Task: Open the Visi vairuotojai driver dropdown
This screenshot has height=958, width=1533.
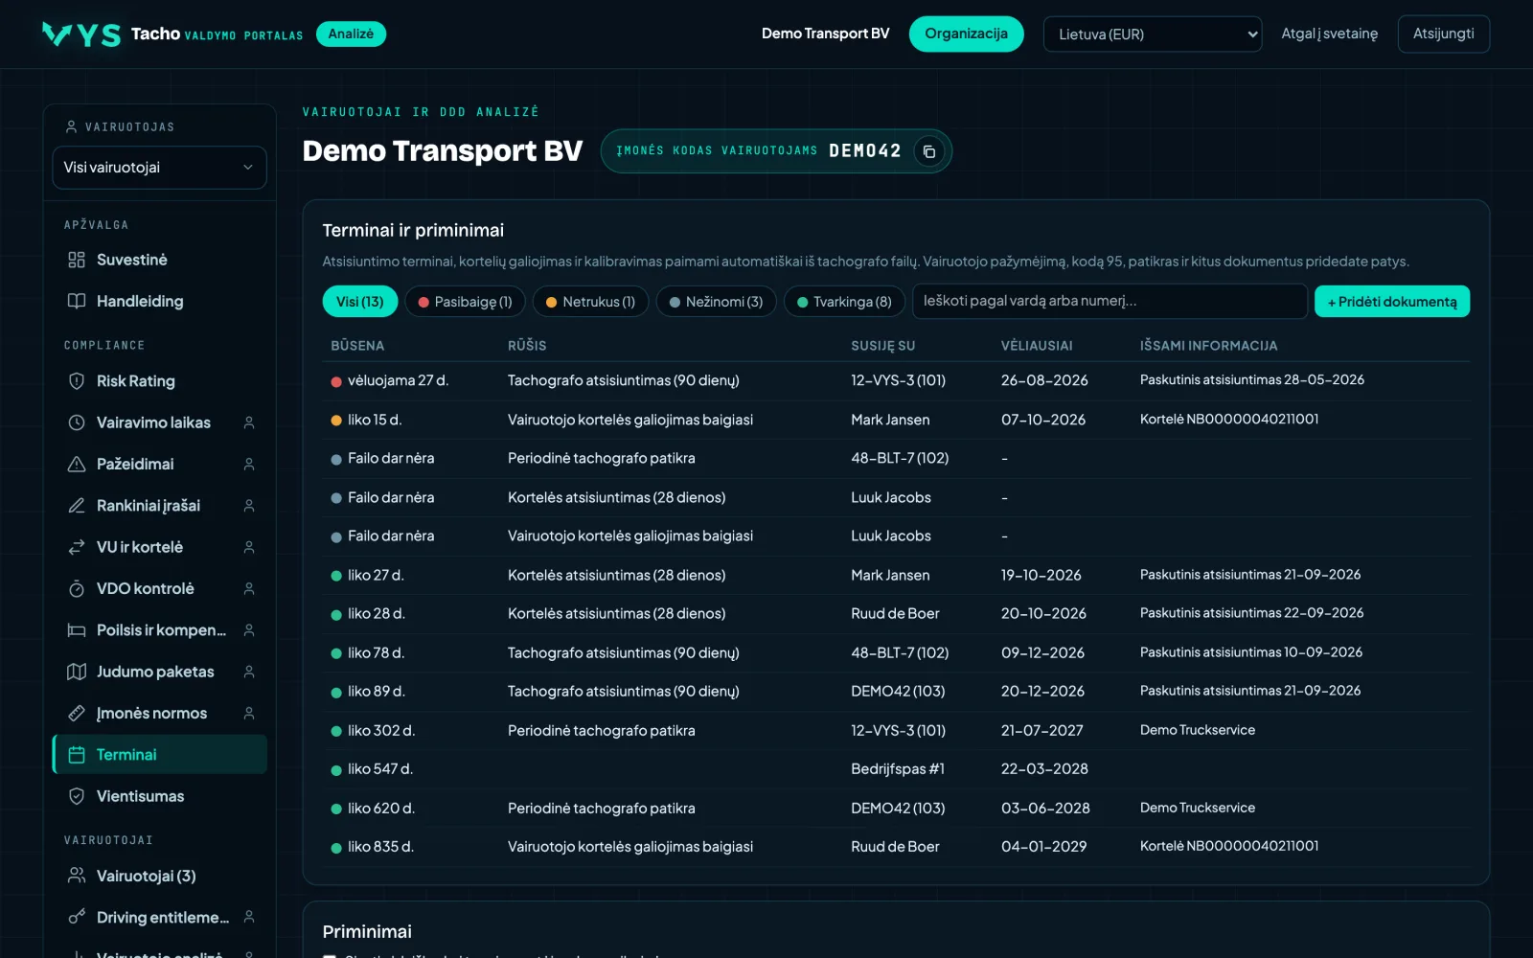Action: [x=159, y=168]
